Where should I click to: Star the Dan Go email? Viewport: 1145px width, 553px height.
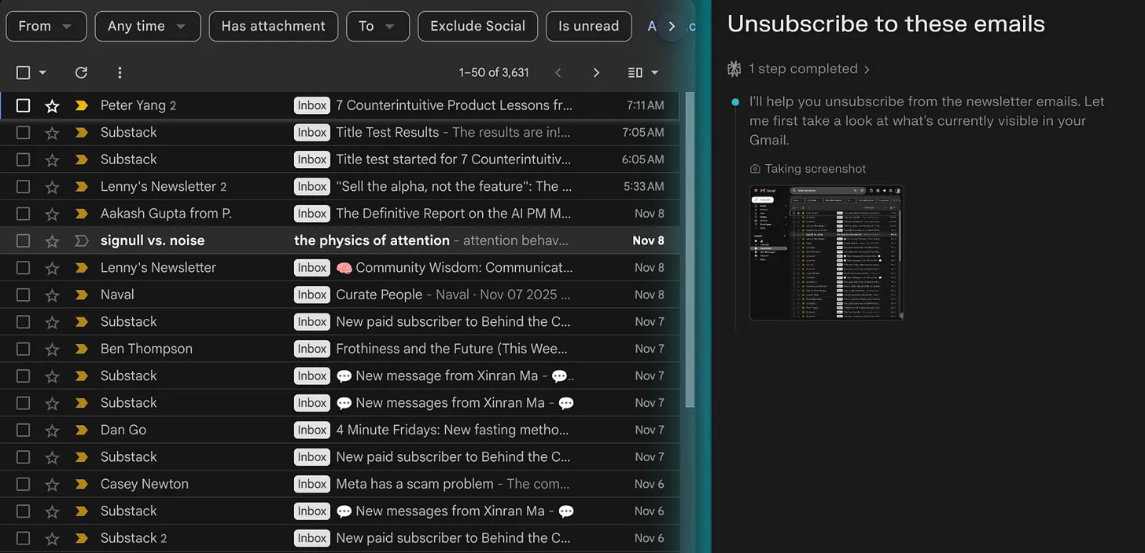click(x=52, y=430)
